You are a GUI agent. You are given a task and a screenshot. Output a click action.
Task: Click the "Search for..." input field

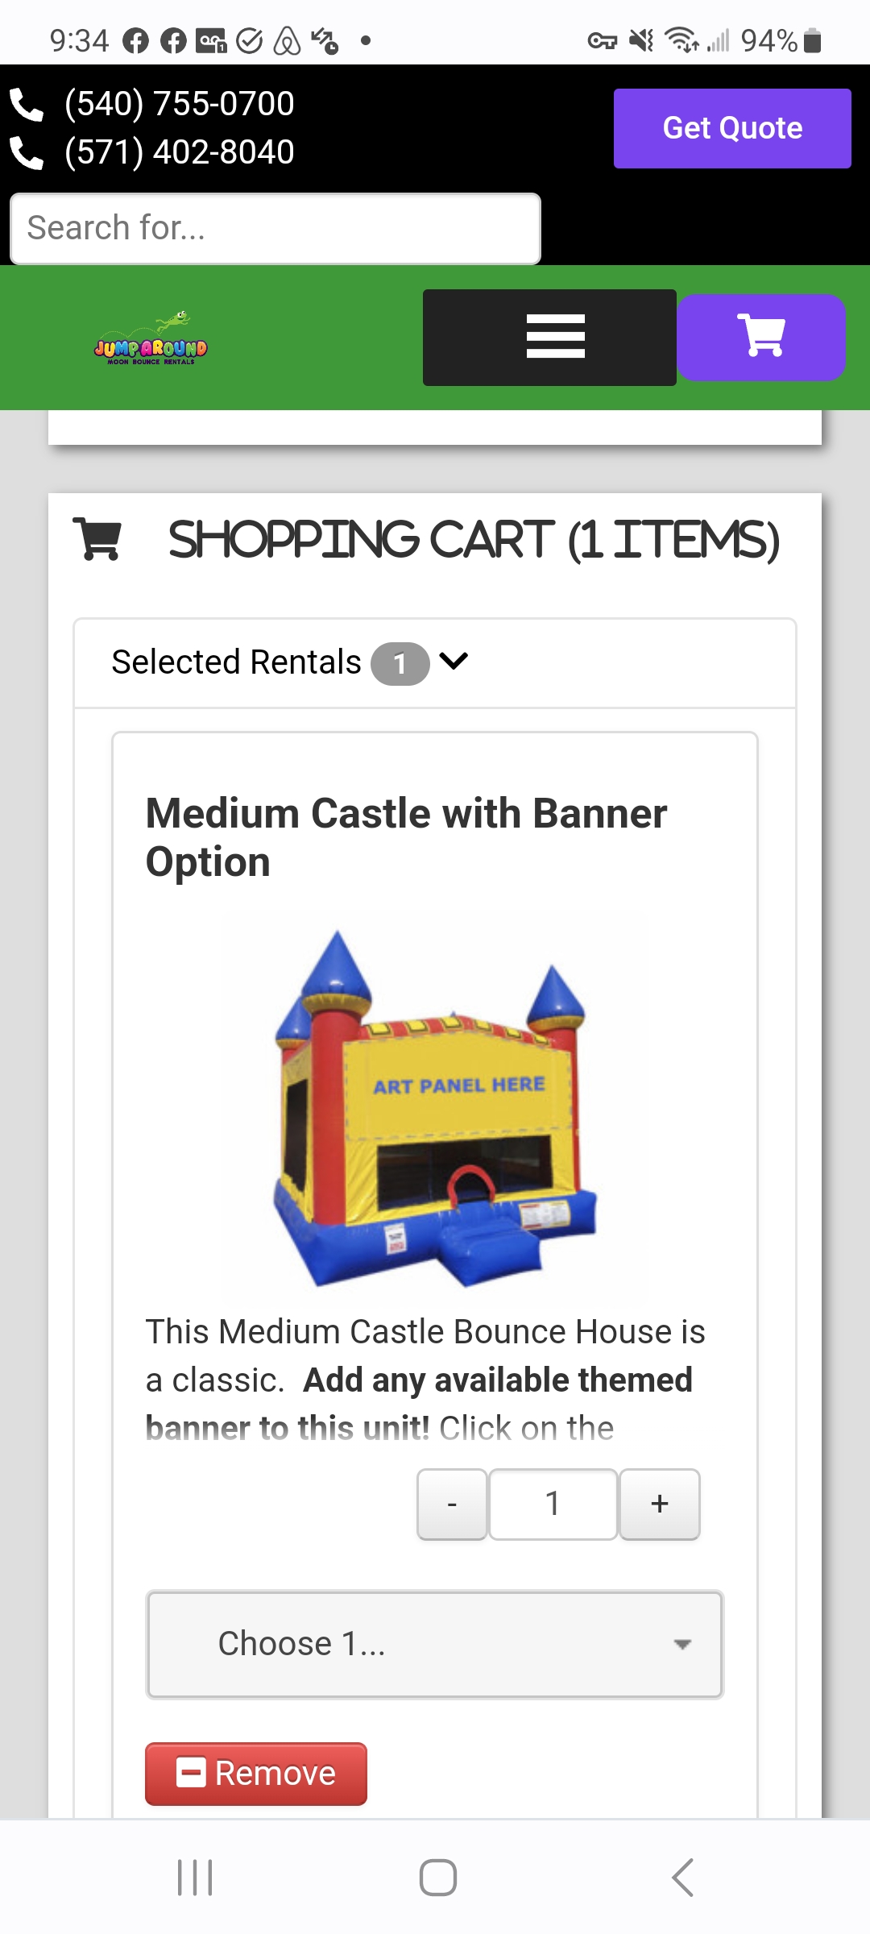[x=275, y=228]
